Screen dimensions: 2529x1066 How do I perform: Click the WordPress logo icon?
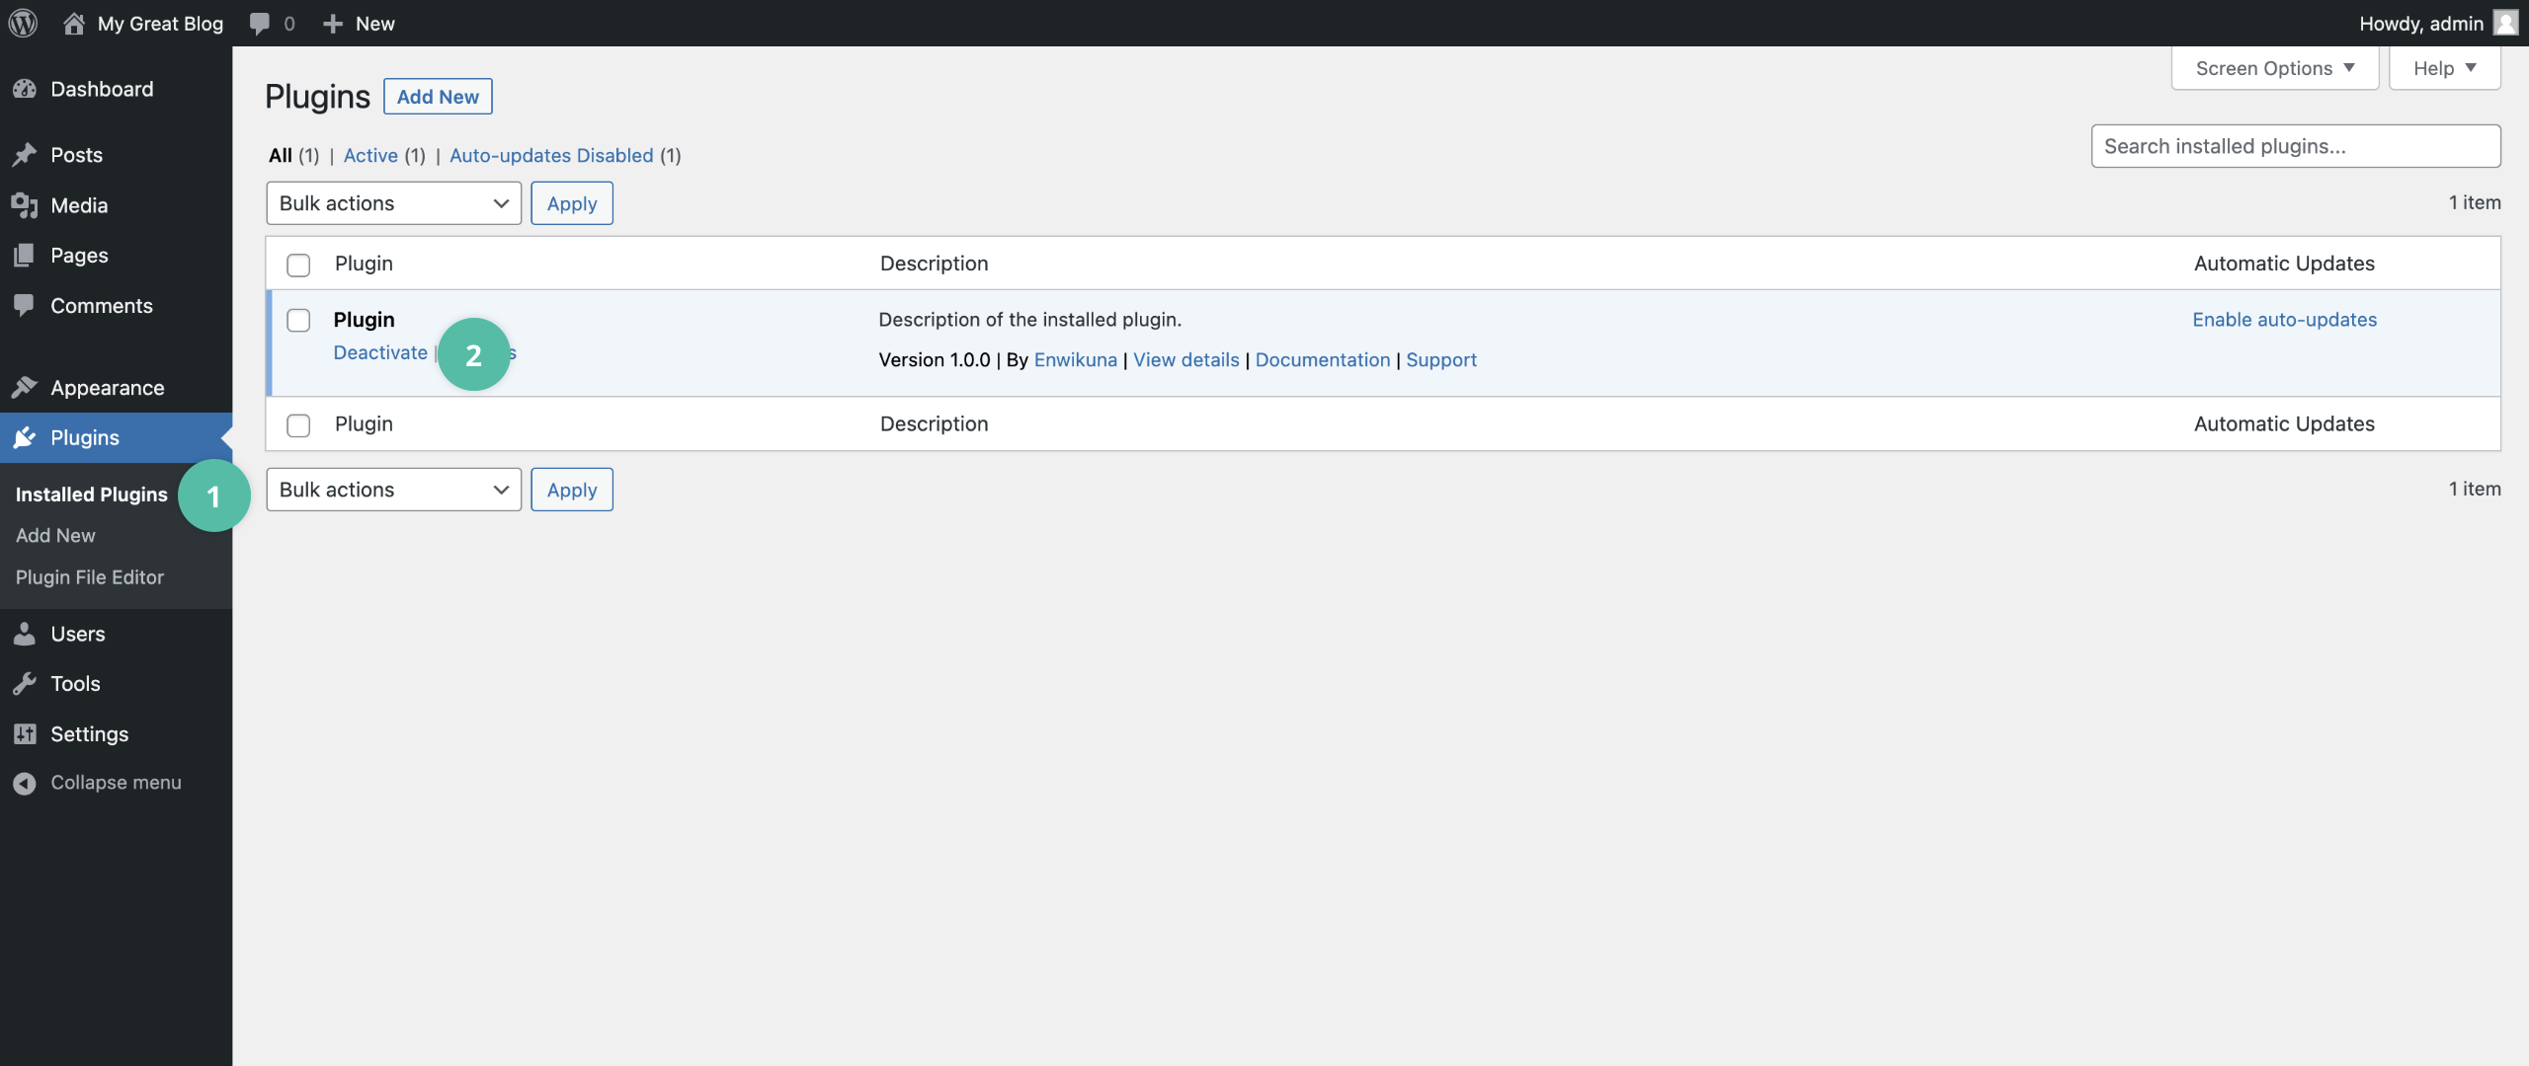tap(23, 23)
